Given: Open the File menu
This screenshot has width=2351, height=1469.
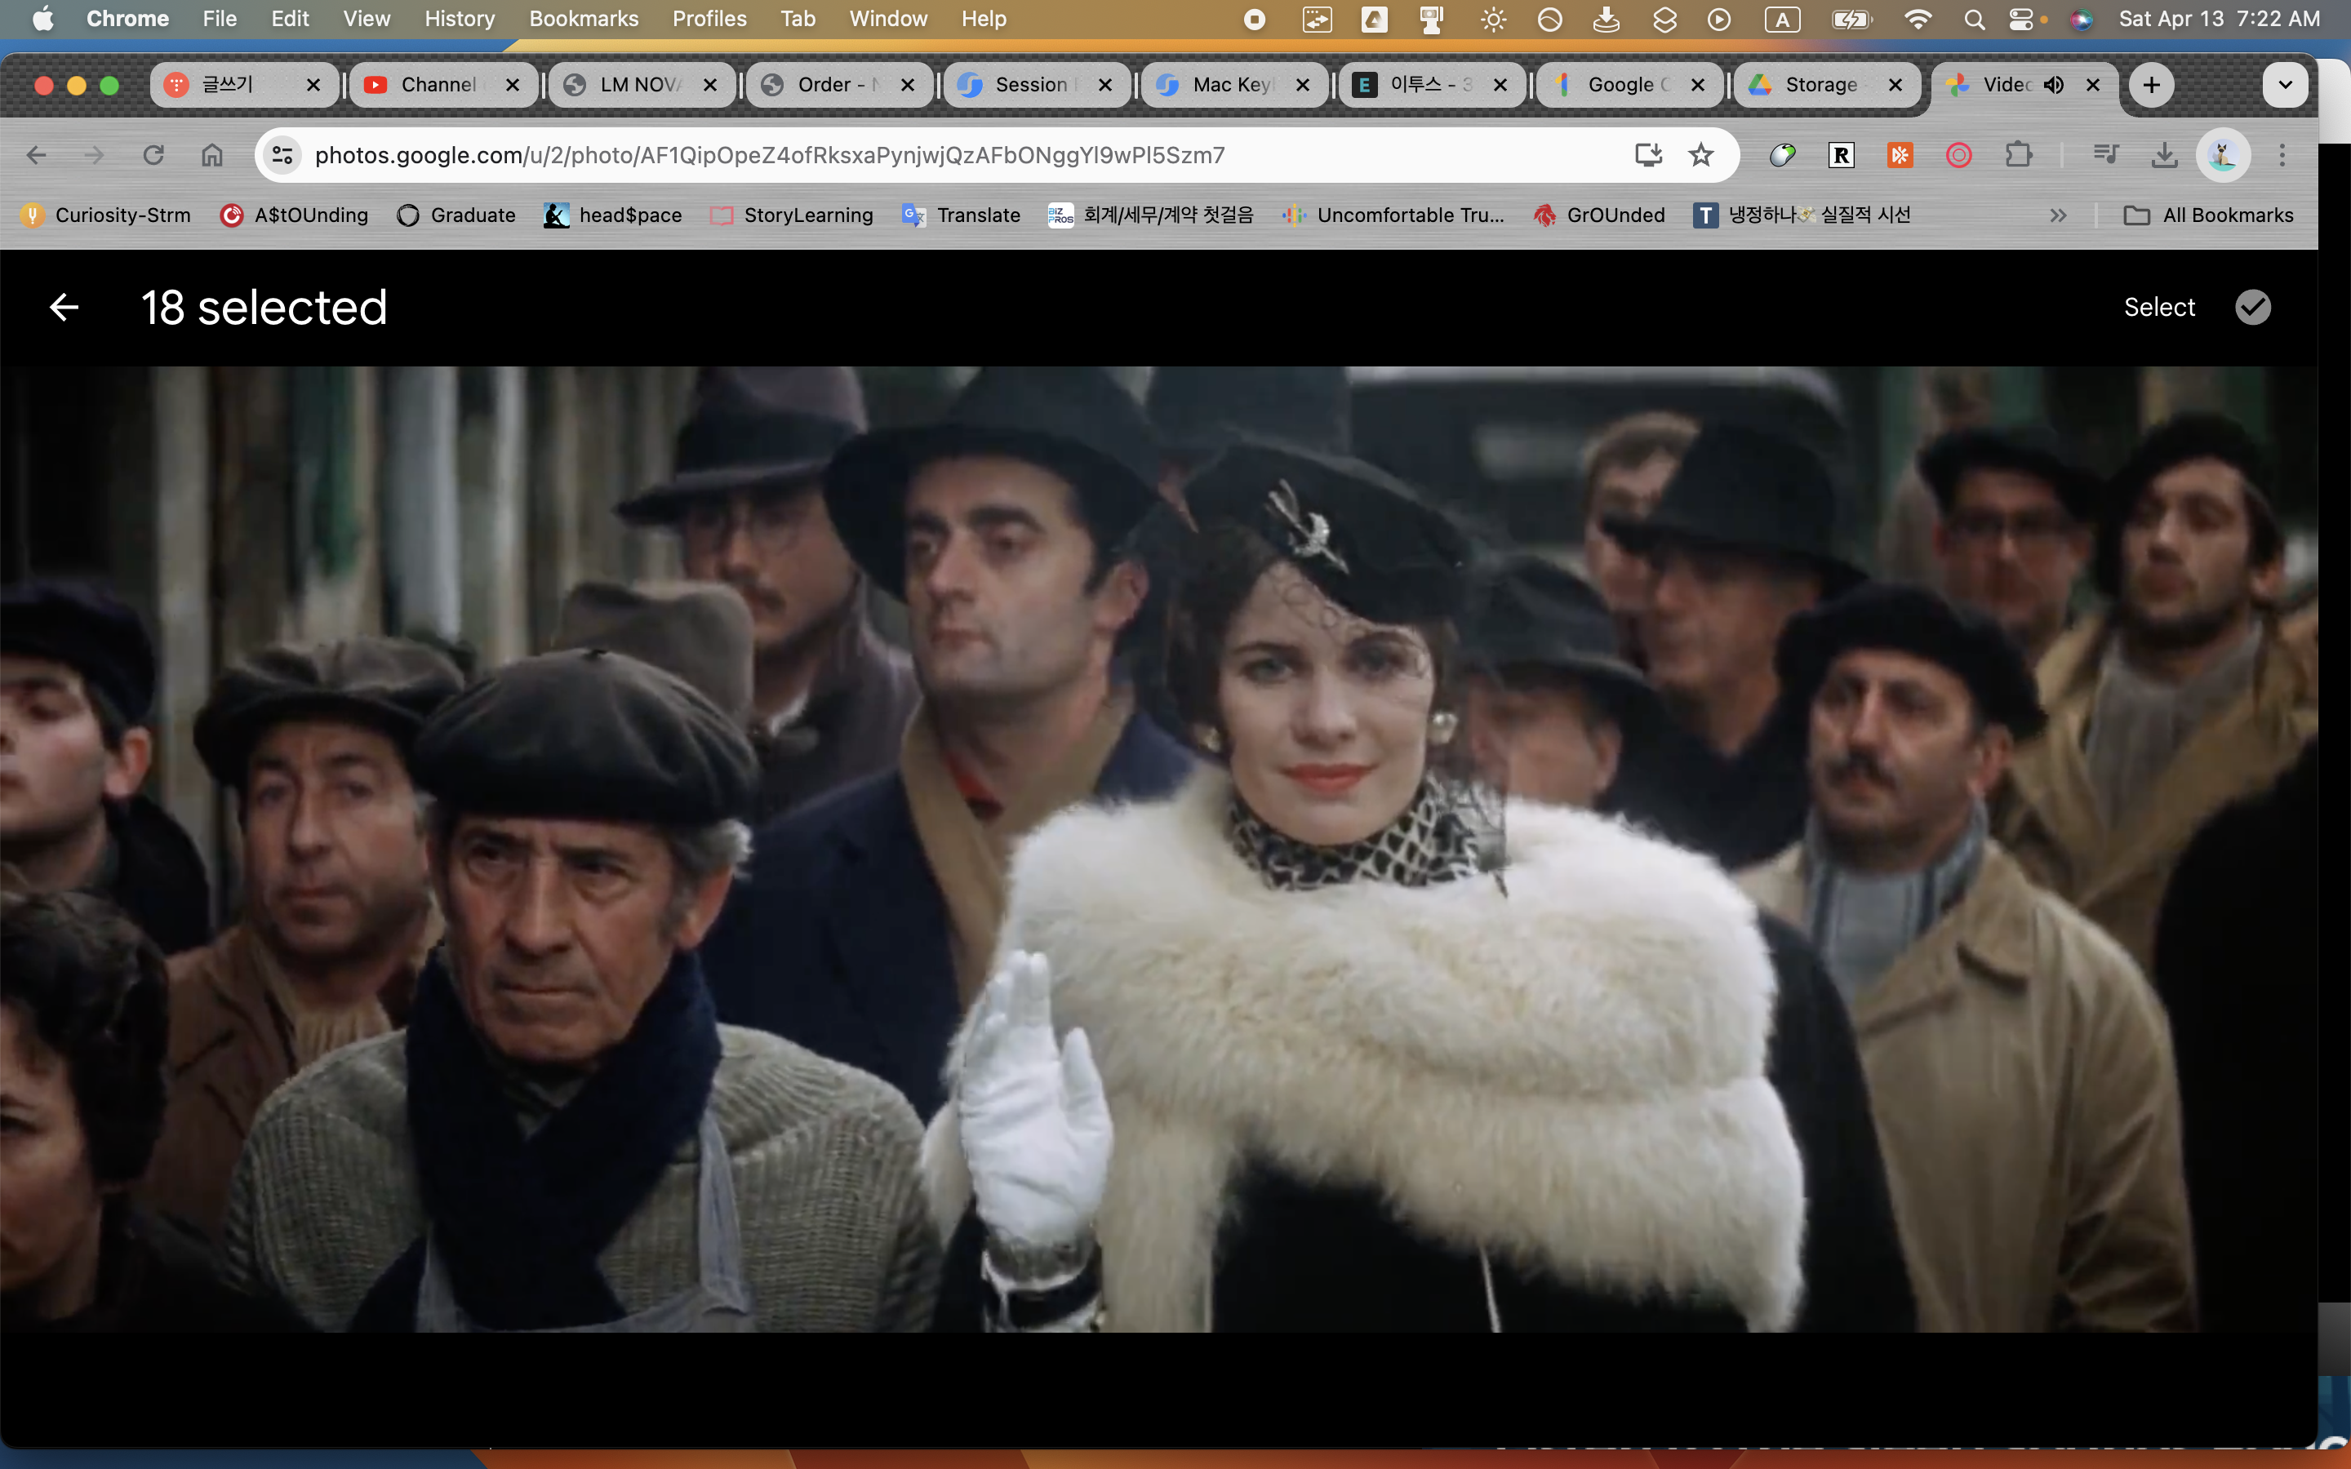Looking at the screenshot, I should (x=220, y=19).
